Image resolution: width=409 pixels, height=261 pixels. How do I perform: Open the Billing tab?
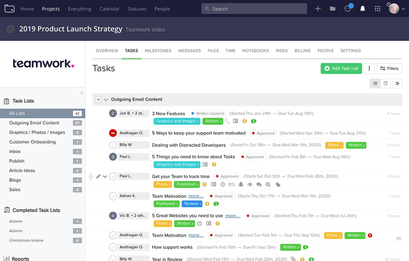(303, 50)
